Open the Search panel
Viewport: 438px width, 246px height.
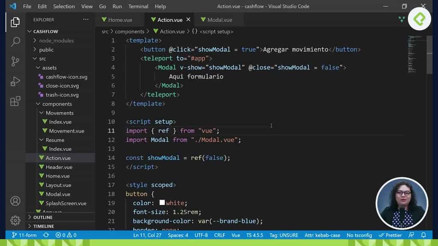pos(15,42)
